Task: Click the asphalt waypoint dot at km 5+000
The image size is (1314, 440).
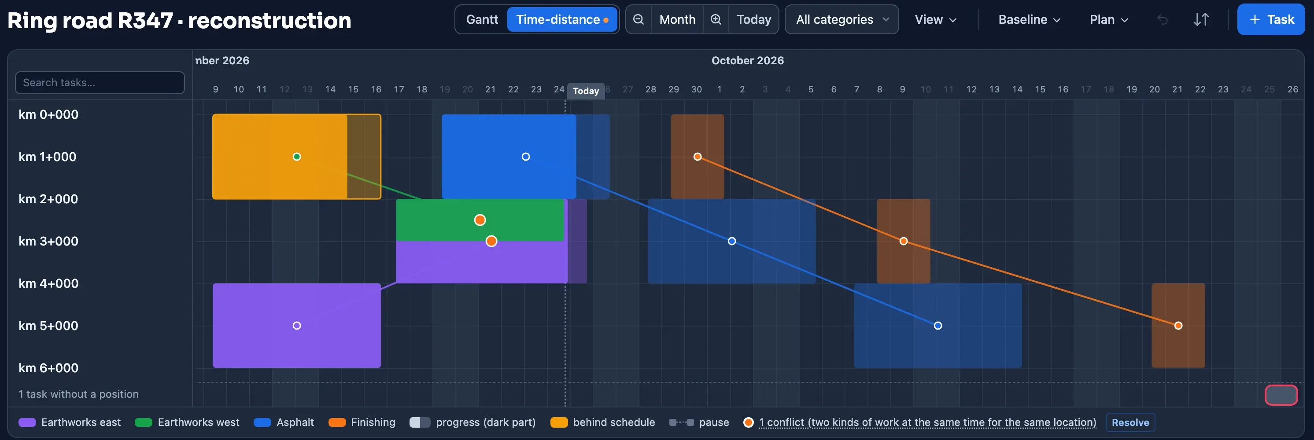Action: click(938, 325)
